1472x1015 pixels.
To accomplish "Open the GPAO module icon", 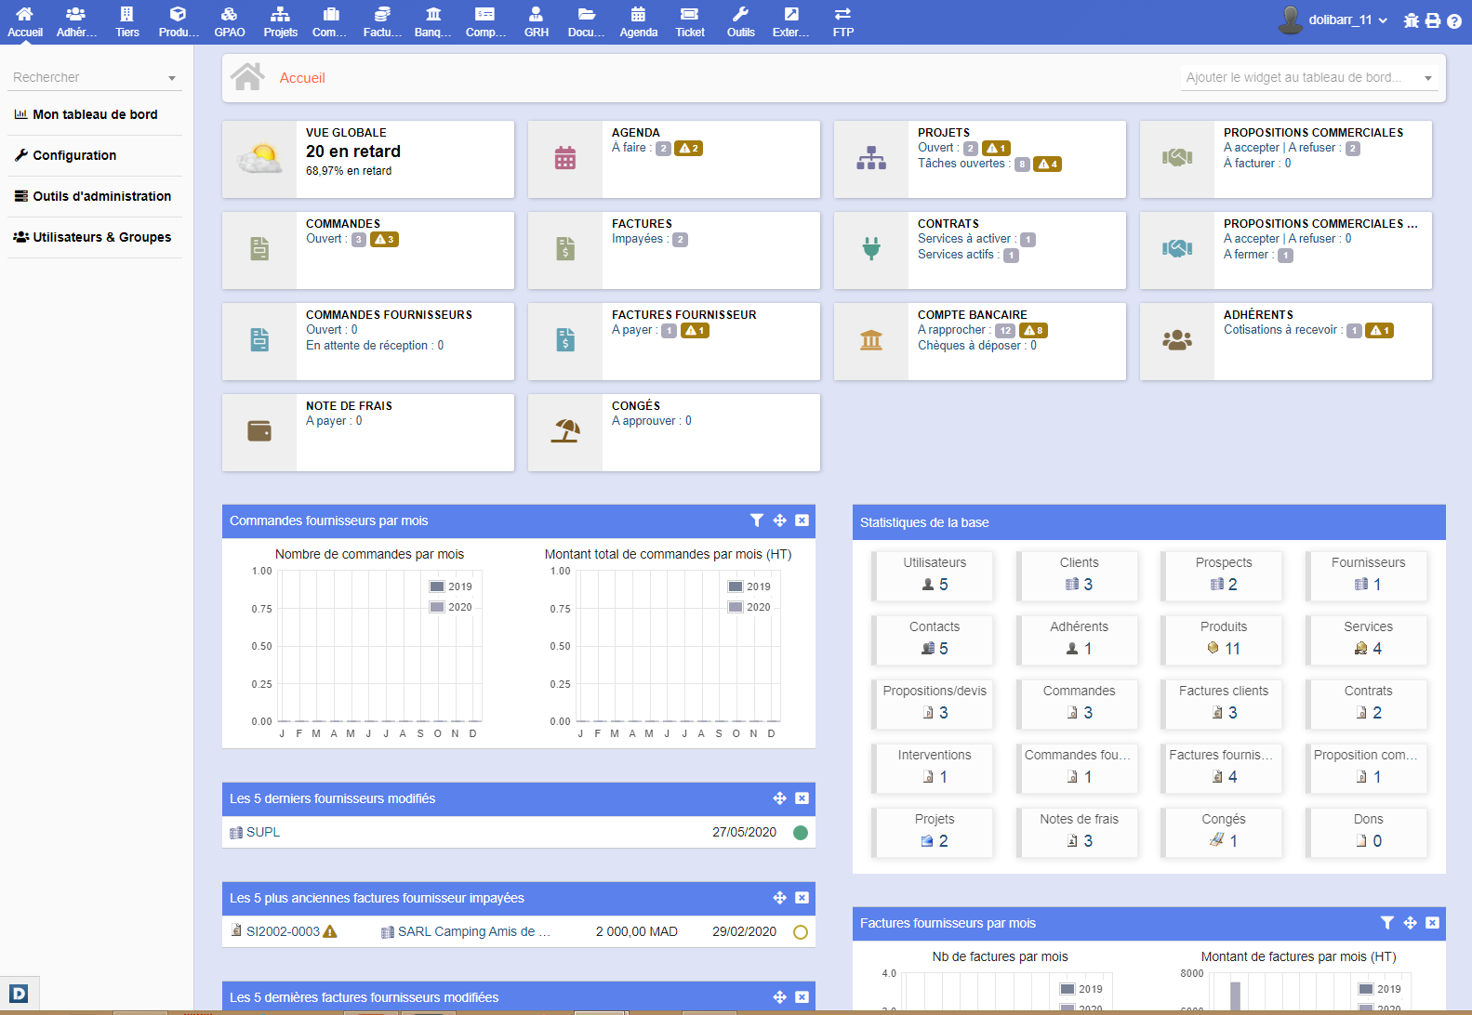I will coord(229,20).
